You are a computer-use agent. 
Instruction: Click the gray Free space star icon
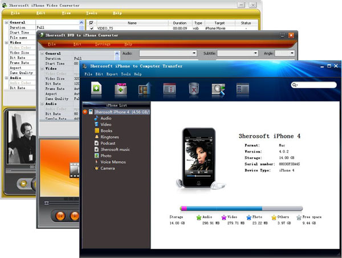[x=299, y=217]
